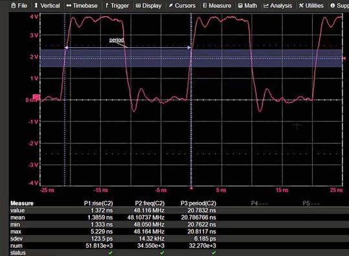Viewport: 349px width, 256px height.
Task: Click the Measure table title
Action: pos(22,203)
